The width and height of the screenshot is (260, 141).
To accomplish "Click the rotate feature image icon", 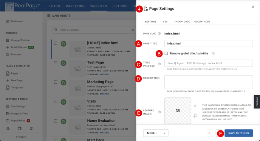I will (x=195, y=116).
